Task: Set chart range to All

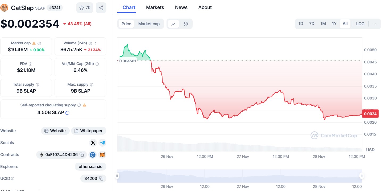Action: pos(345,24)
